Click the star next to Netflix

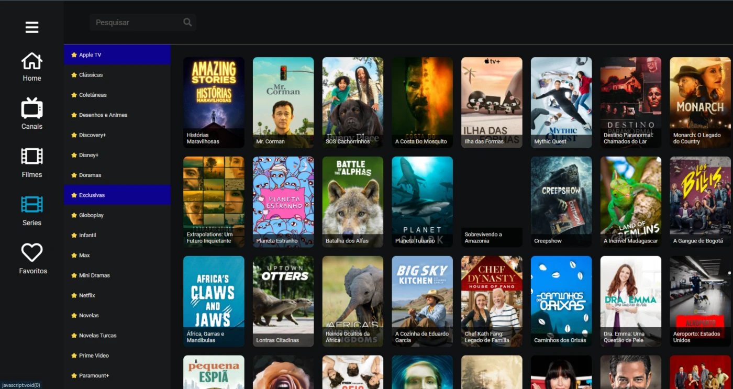[x=74, y=295]
